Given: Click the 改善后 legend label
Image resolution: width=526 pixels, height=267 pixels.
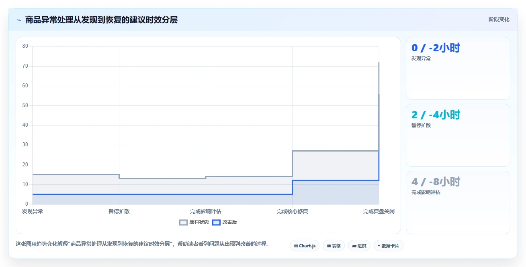Looking at the screenshot, I should [230, 222].
